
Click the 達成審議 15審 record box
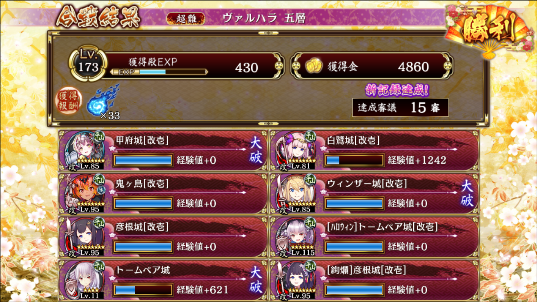click(x=400, y=107)
